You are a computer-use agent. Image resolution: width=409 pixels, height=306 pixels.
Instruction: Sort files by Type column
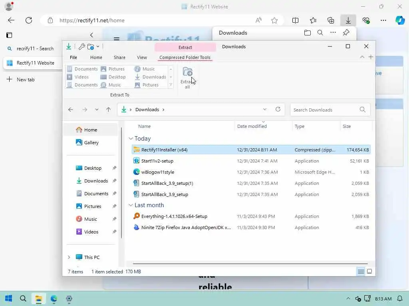click(x=300, y=126)
